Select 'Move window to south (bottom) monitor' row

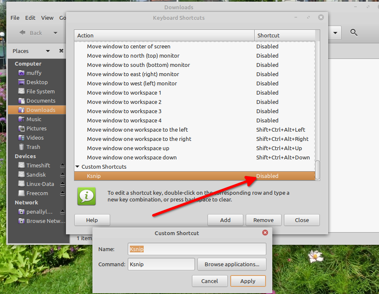click(x=195, y=65)
